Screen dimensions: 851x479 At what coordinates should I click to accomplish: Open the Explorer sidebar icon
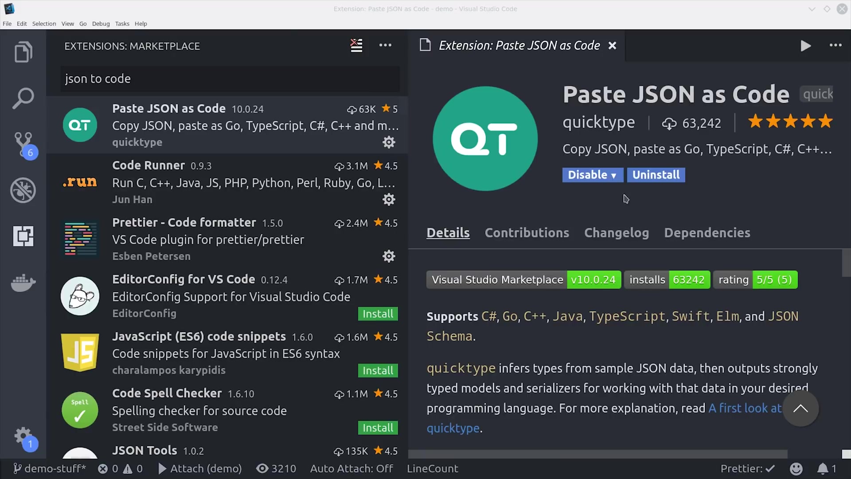click(x=23, y=52)
